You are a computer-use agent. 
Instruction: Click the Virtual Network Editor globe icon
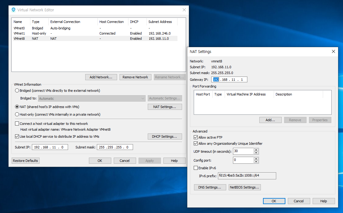click(13, 10)
